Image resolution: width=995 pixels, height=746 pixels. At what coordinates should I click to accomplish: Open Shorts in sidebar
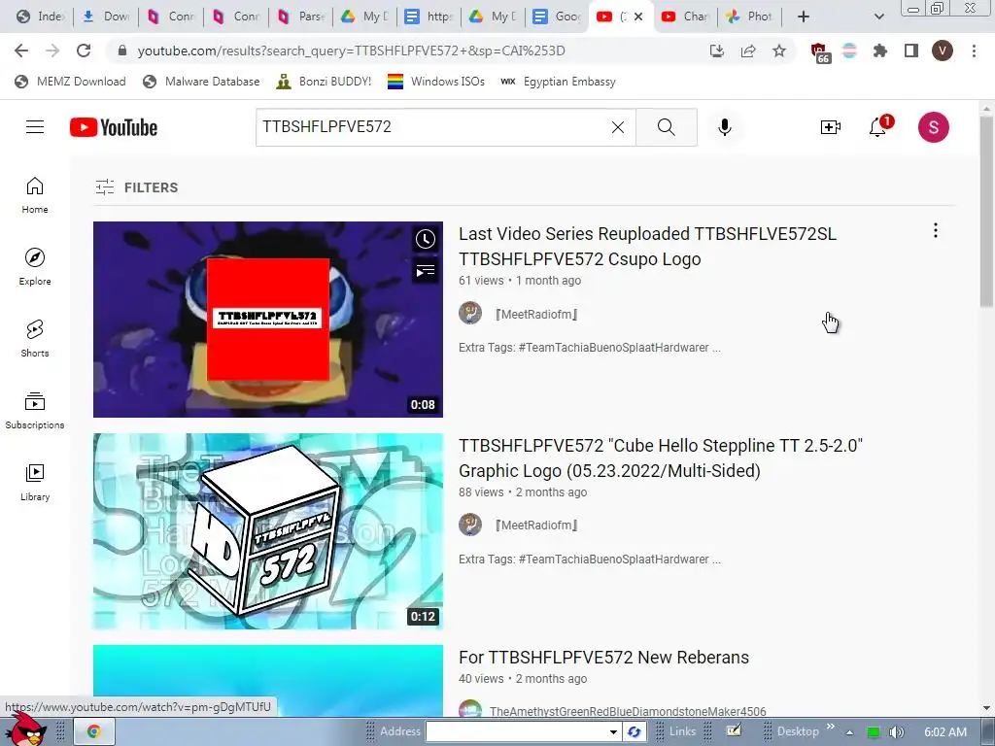35,338
